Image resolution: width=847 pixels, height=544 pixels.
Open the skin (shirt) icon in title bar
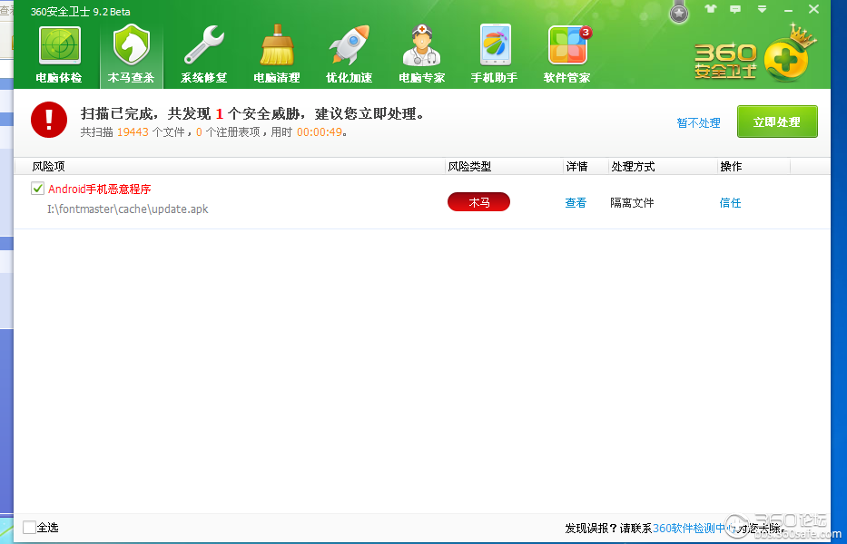point(710,9)
